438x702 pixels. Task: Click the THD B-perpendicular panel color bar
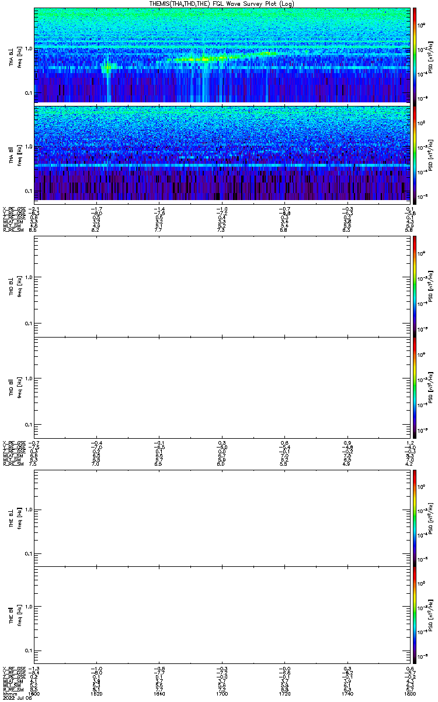coord(415,286)
